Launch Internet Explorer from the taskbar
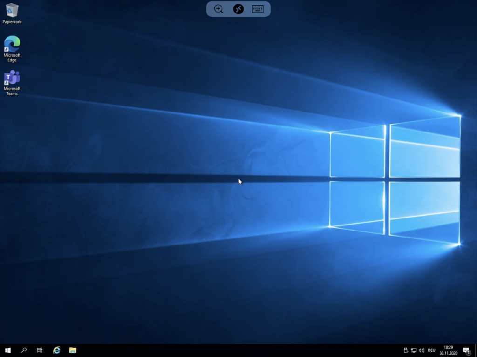Viewport: 477px width, 357px height. pos(56,350)
